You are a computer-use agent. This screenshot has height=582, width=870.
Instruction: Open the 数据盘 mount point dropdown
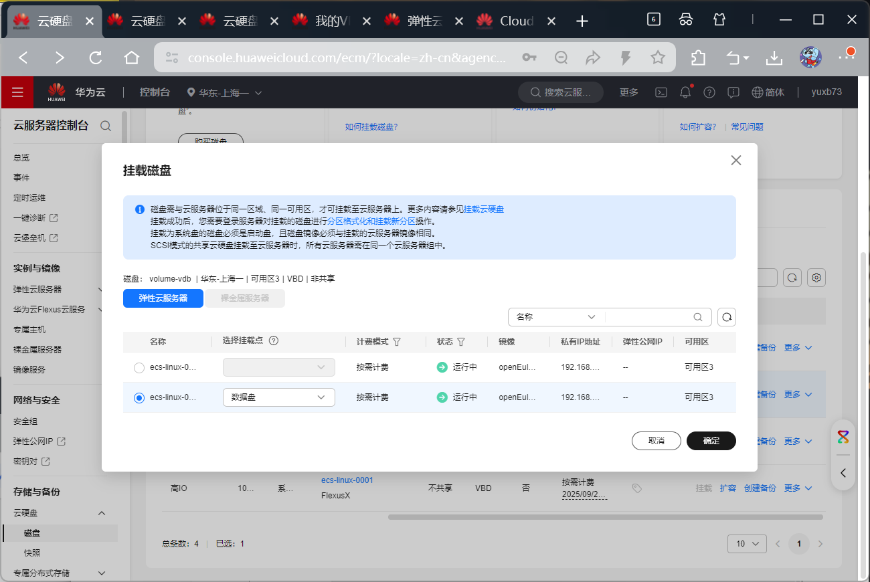click(278, 397)
